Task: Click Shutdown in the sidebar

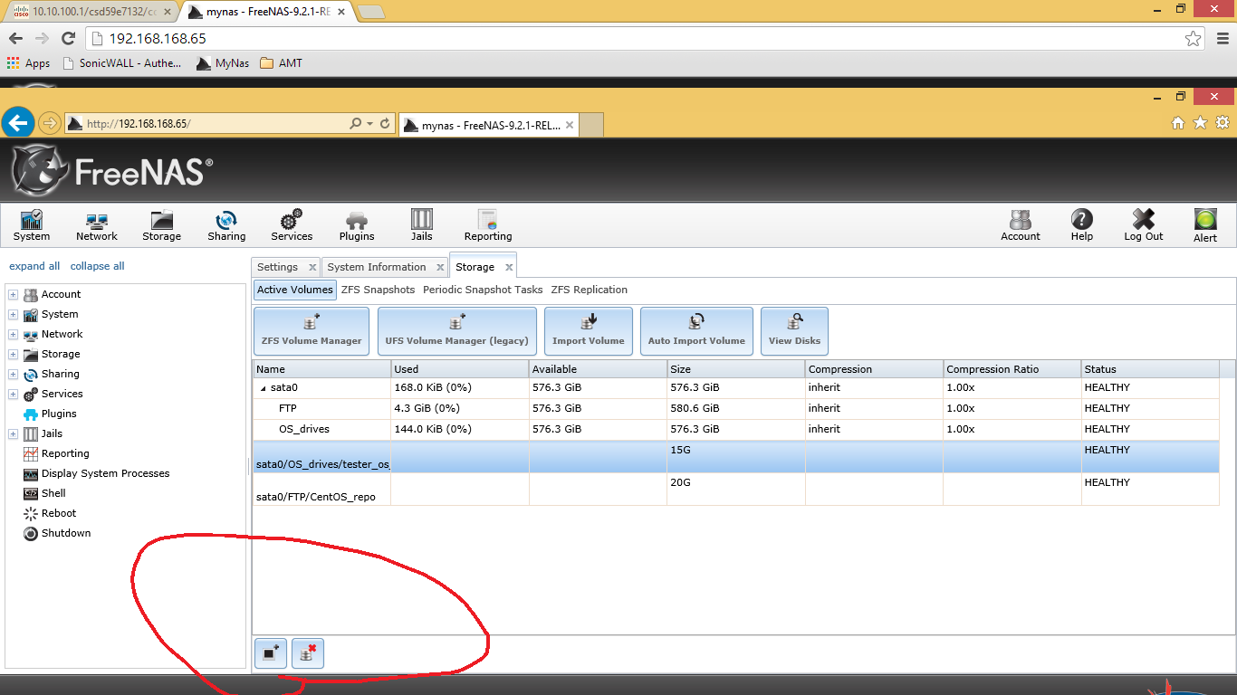Action: [x=66, y=533]
